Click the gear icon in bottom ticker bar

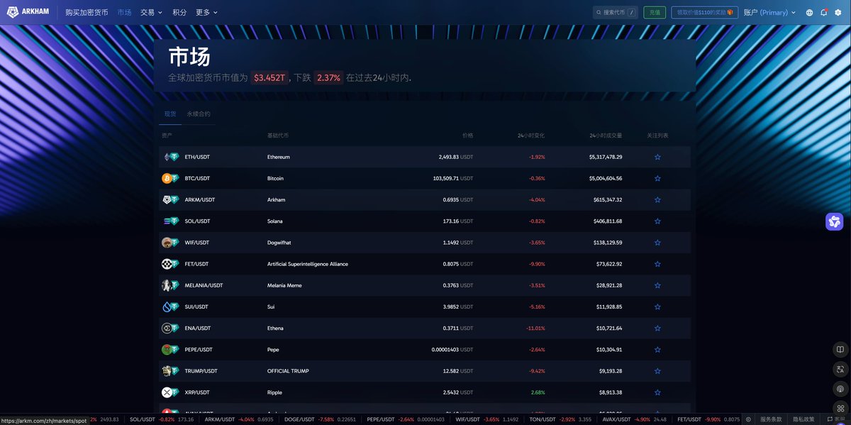click(748, 419)
